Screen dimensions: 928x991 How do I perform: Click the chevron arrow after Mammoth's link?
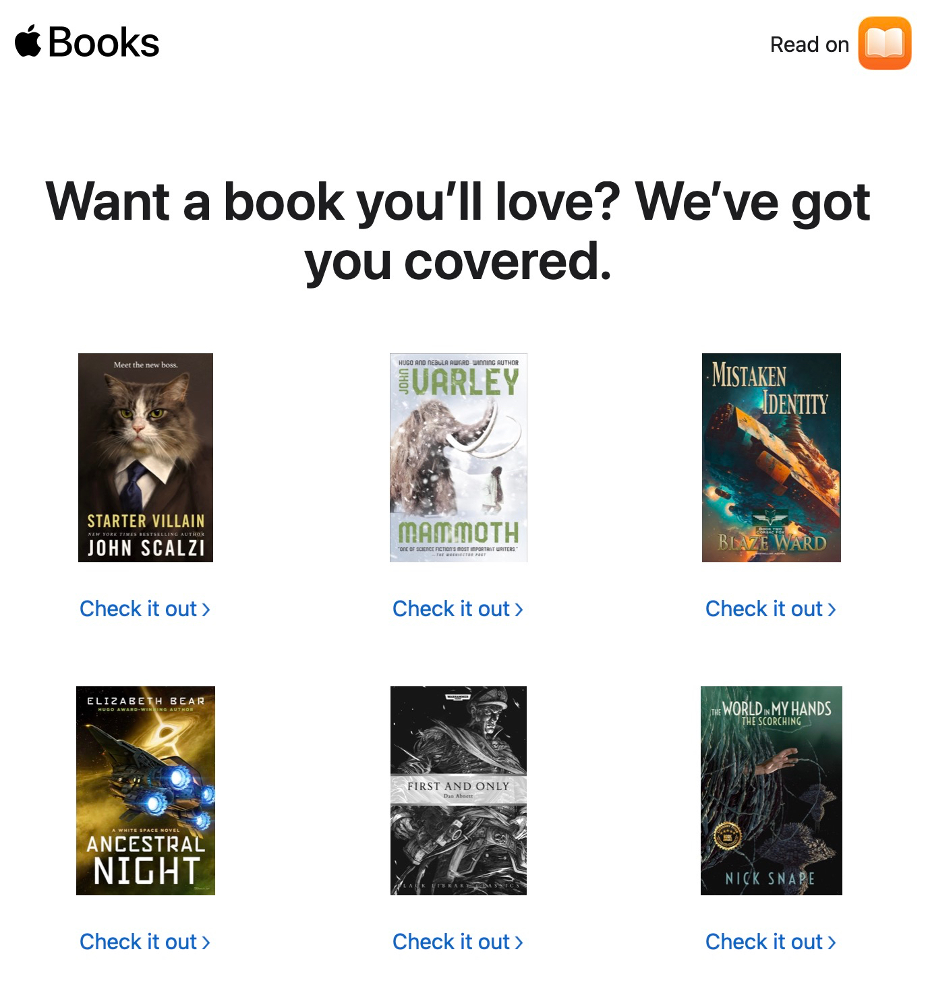click(519, 610)
